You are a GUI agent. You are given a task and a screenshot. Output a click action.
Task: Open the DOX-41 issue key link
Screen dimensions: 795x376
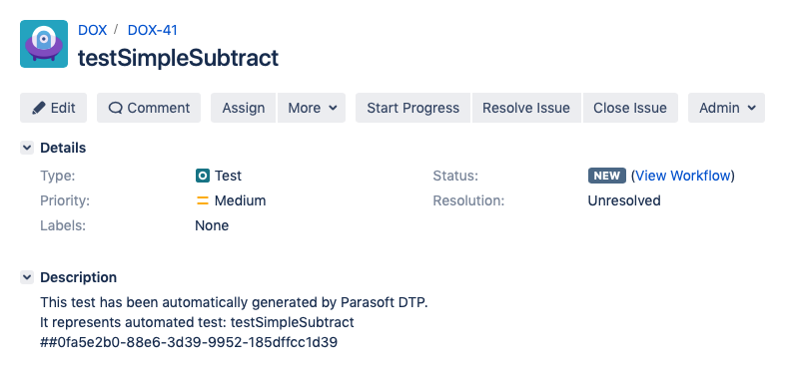153,30
